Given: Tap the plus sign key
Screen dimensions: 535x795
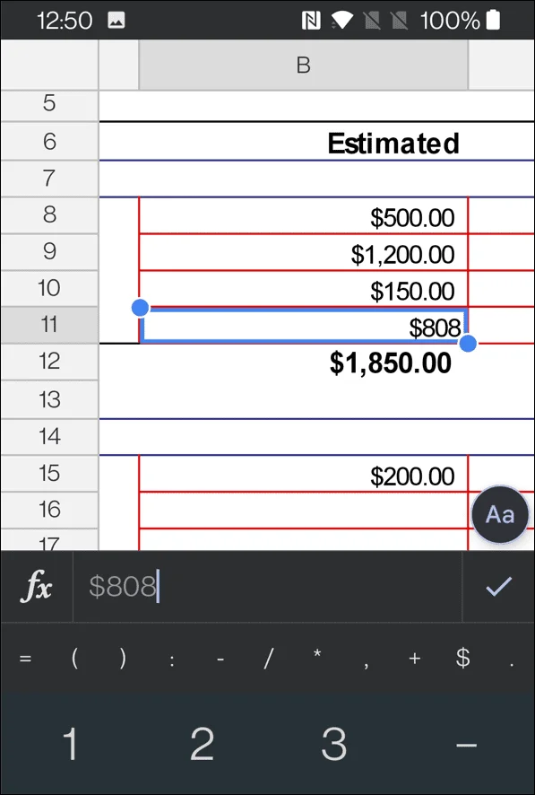Looking at the screenshot, I should 415,658.
